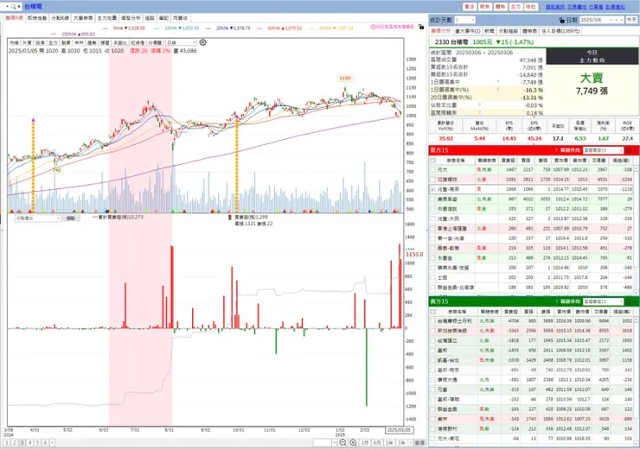Viewport: 640px width, 449px height.
Task: Click the pink circle red-area hint icon
Action: click(373, 27)
